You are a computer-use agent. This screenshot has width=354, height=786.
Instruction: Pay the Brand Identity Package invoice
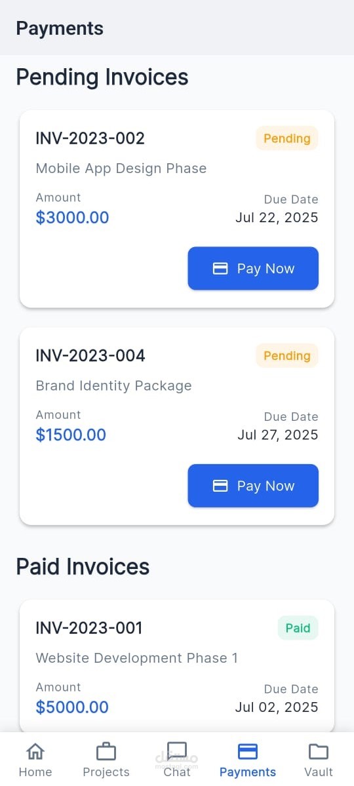point(253,486)
